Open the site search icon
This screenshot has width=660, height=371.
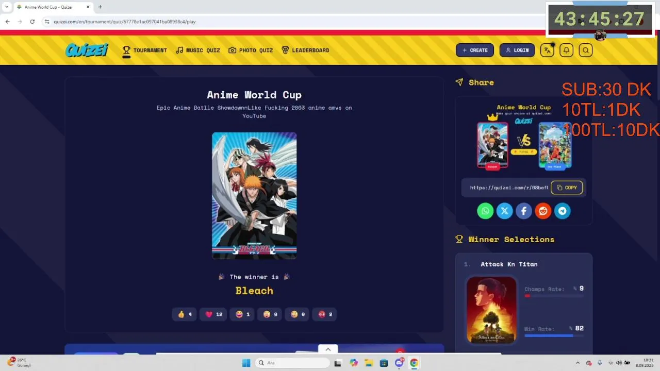point(585,50)
